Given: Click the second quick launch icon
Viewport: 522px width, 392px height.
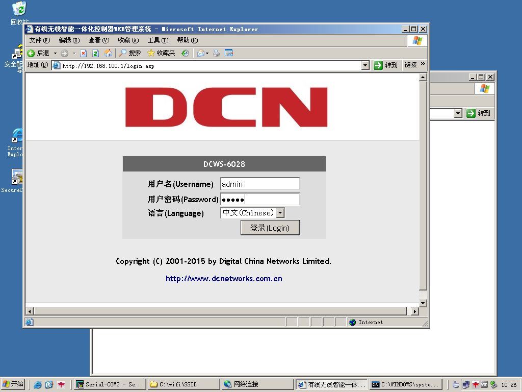Looking at the screenshot, I should click(49, 385).
